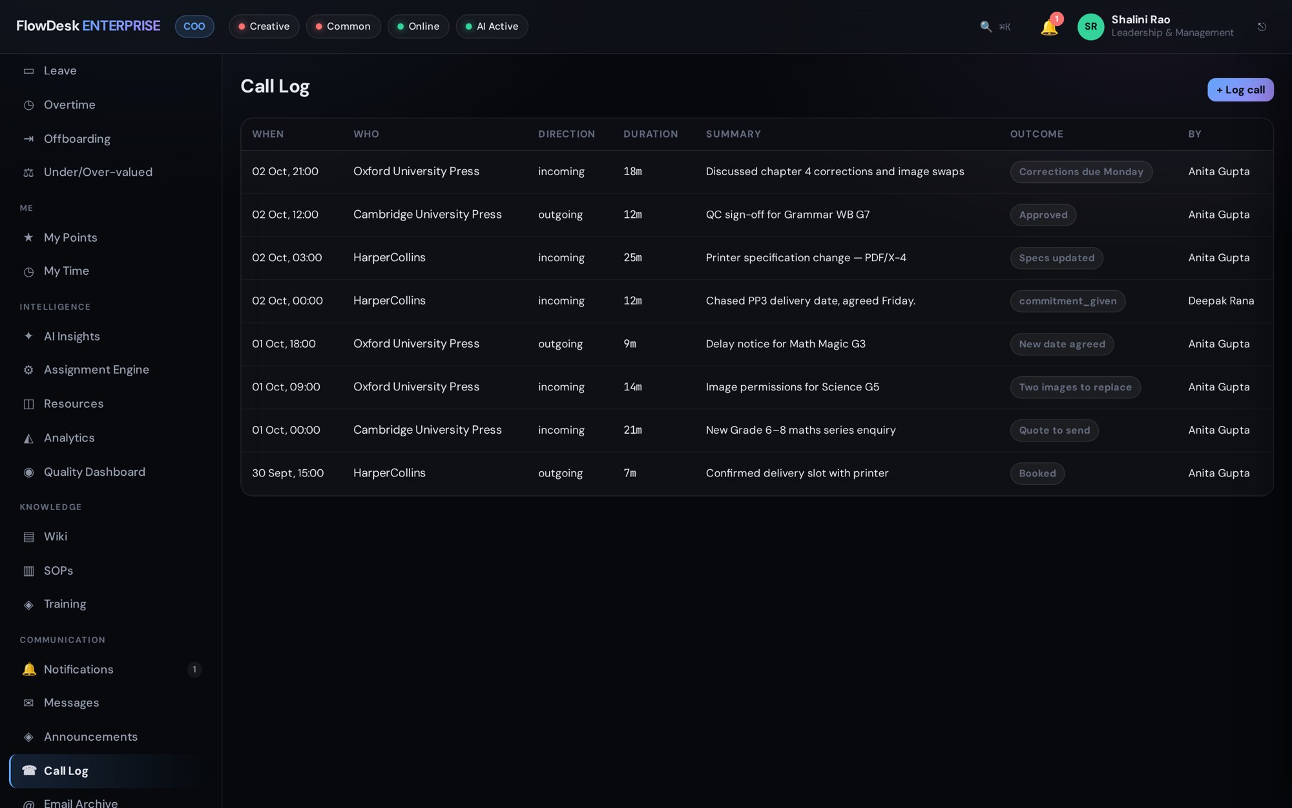
Task: Toggle the Creative status chip
Action: pyautogui.click(x=264, y=27)
